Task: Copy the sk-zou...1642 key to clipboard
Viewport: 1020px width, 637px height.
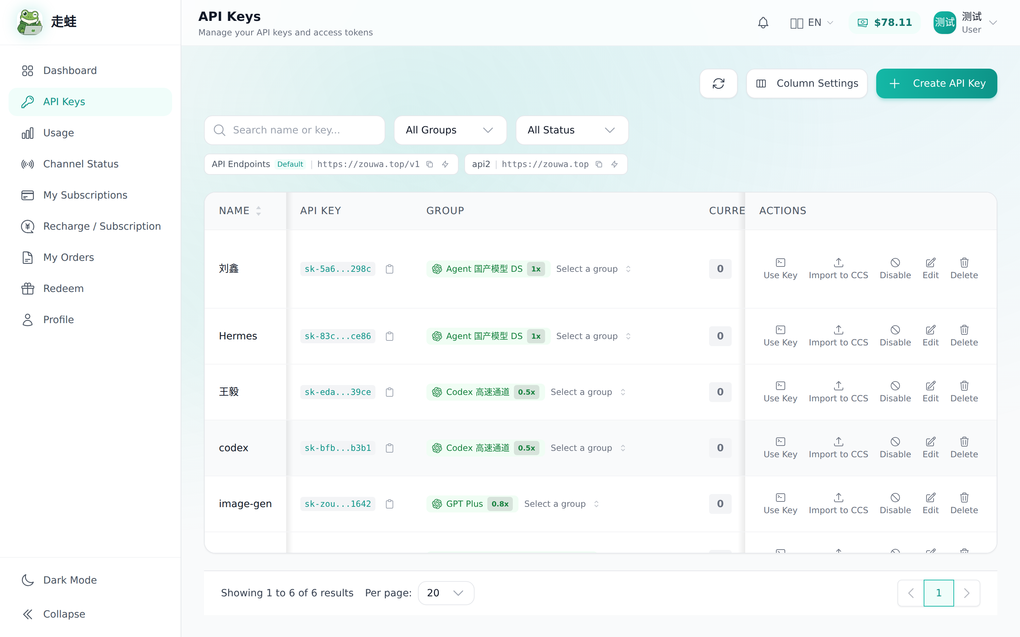Action: (x=390, y=504)
